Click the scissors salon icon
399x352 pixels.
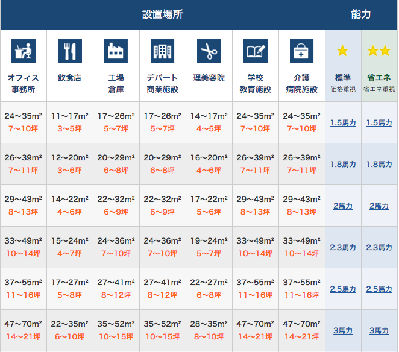[x=209, y=51]
